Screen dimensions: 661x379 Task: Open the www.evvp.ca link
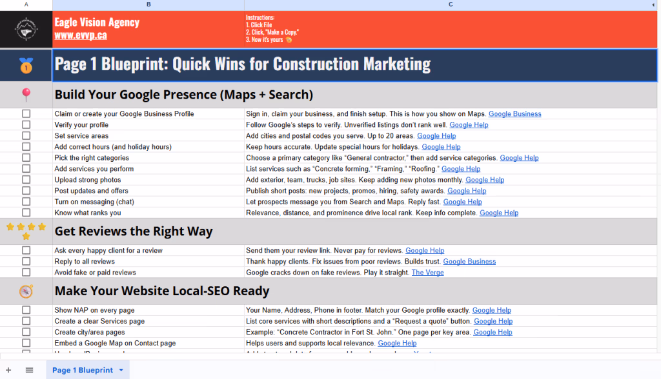81,35
